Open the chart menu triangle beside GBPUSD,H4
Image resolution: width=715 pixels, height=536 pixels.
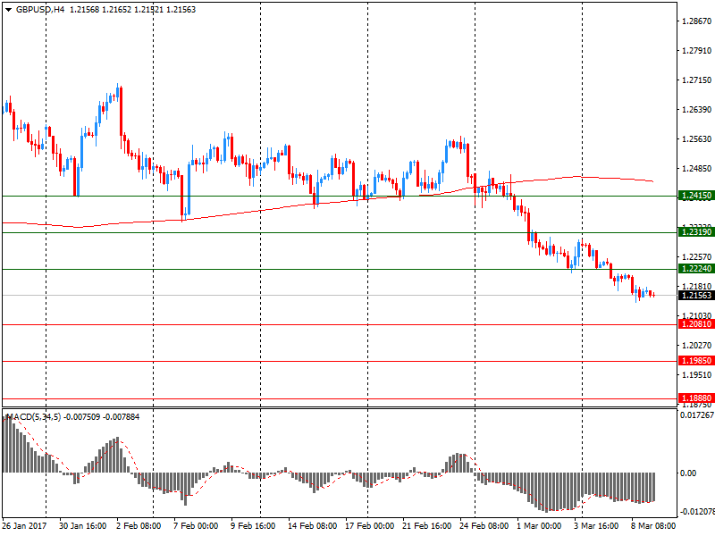(8, 10)
